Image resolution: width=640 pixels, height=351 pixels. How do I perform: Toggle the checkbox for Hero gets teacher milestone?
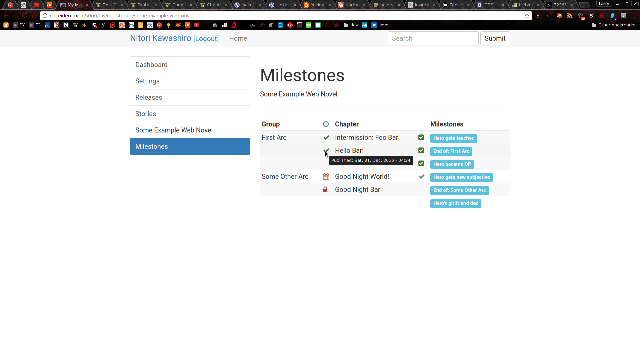click(x=421, y=137)
